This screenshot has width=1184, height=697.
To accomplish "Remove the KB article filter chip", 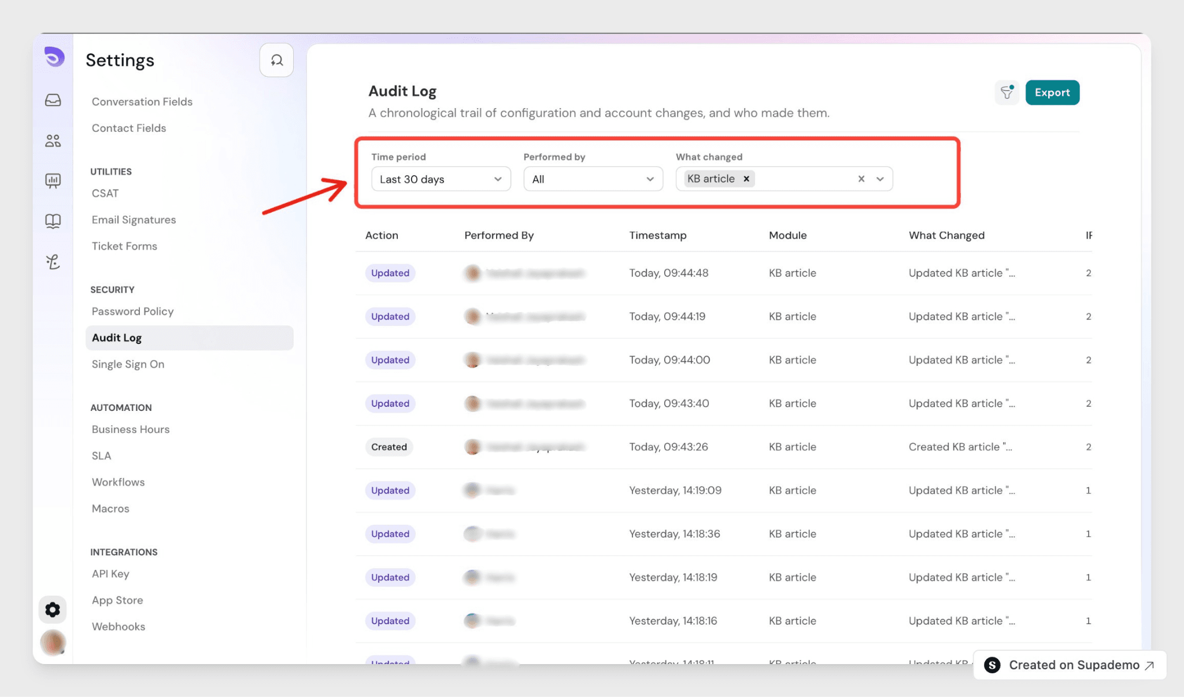I will tap(746, 179).
